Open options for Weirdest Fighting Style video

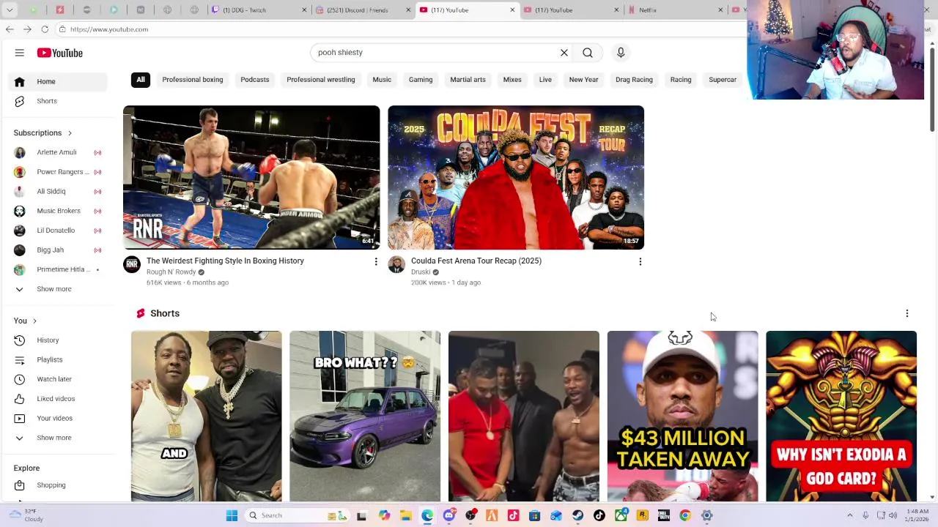(x=376, y=261)
